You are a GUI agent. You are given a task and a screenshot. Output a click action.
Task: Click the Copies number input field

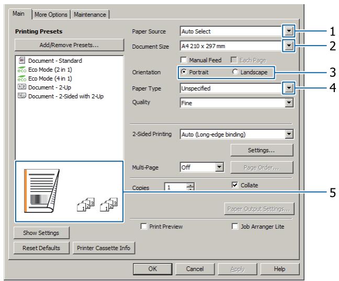point(175,187)
